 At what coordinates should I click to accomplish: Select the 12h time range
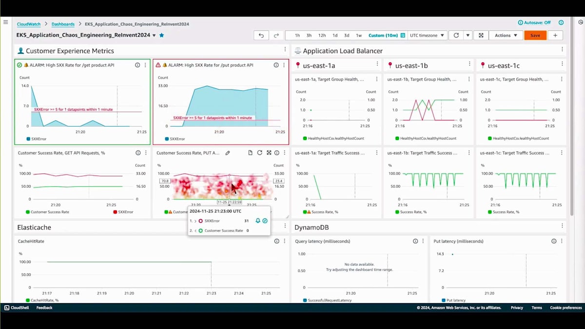point(322,35)
